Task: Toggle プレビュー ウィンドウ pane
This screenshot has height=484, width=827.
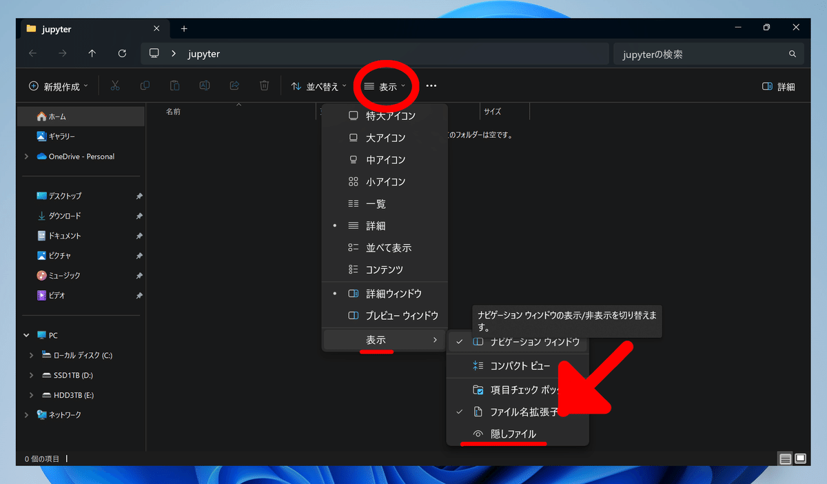Action: point(385,316)
